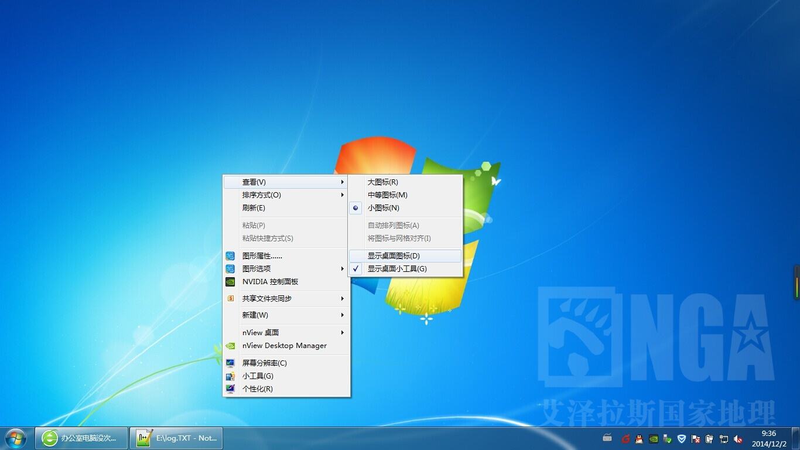Open the QQ penguin tray icon
This screenshot has width=800, height=450.
coord(639,438)
